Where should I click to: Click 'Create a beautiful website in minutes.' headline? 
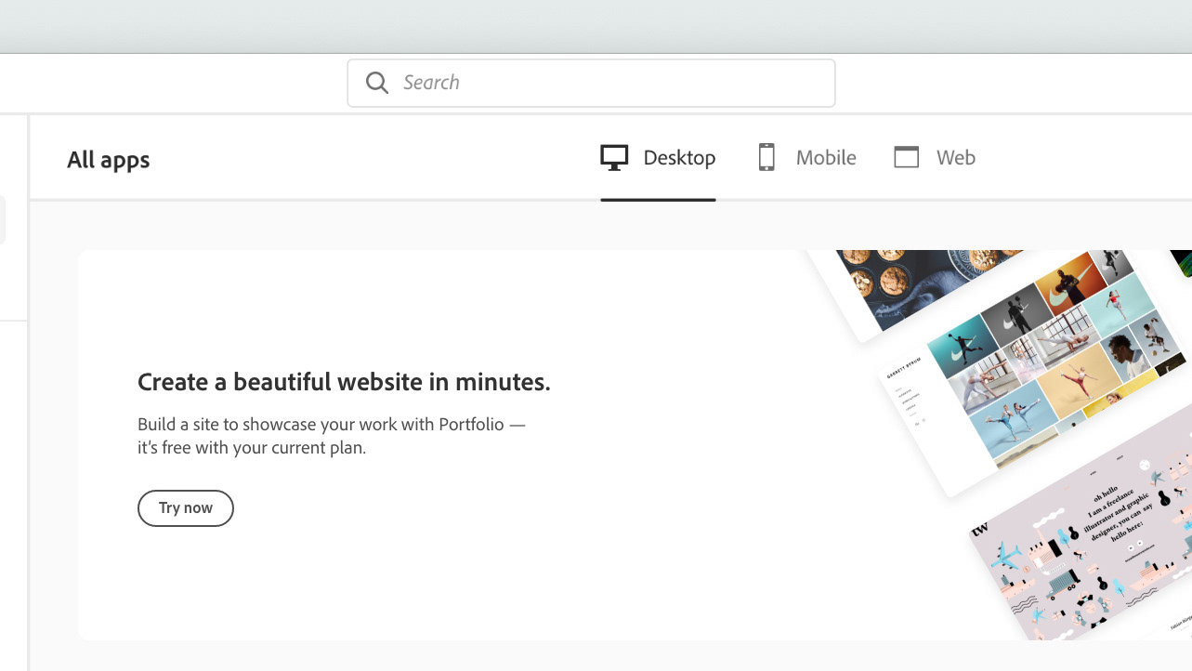point(344,382)
